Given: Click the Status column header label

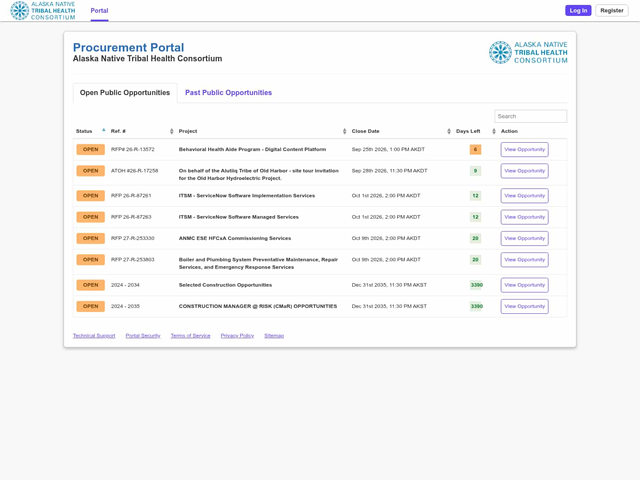Looking at the screenshot, I should click(84, 131).
